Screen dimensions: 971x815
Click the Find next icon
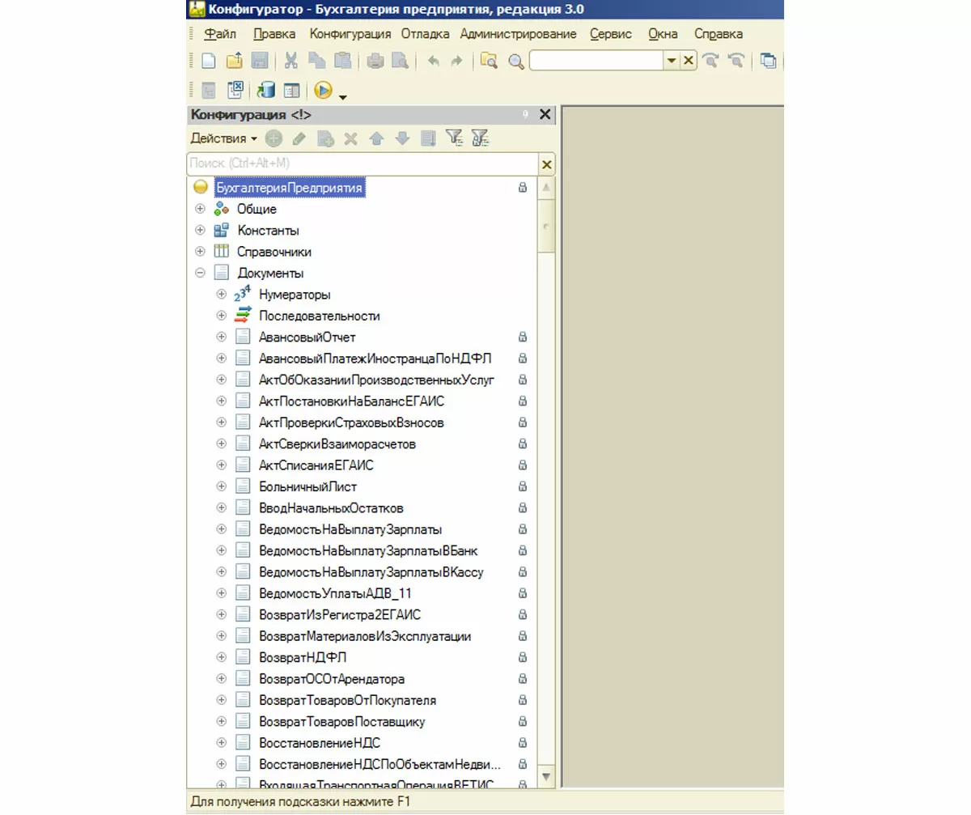point(711,61)
